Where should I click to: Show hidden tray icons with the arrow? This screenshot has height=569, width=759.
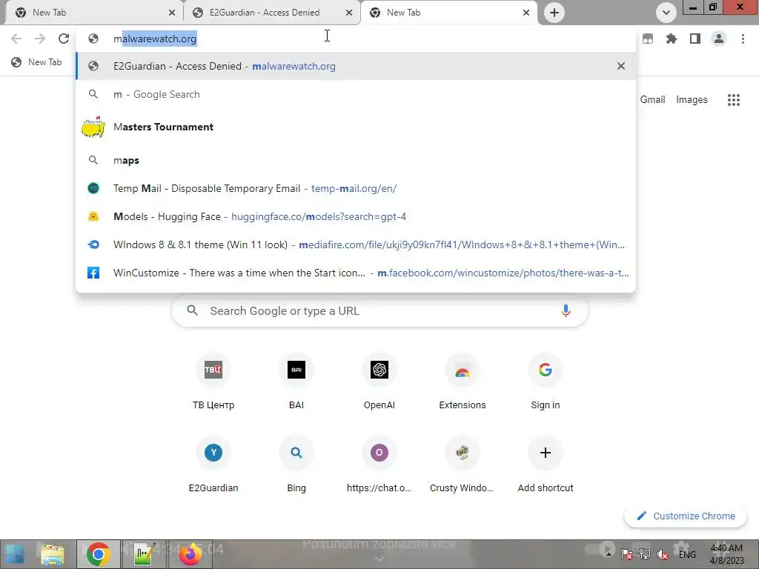click(609, 554)
